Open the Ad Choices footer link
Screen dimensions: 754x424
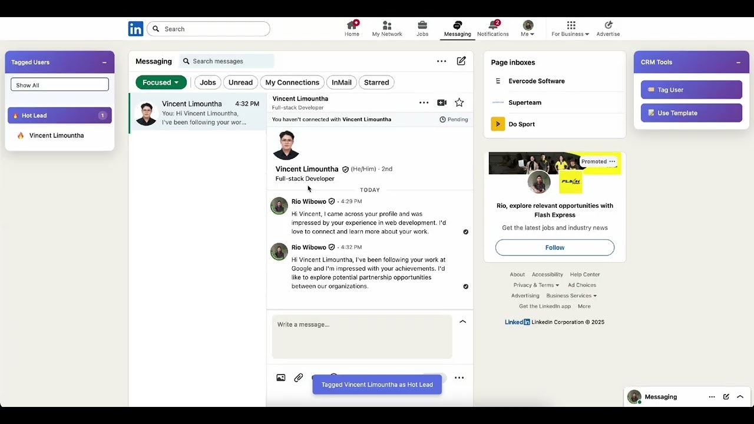coord(582,285)
